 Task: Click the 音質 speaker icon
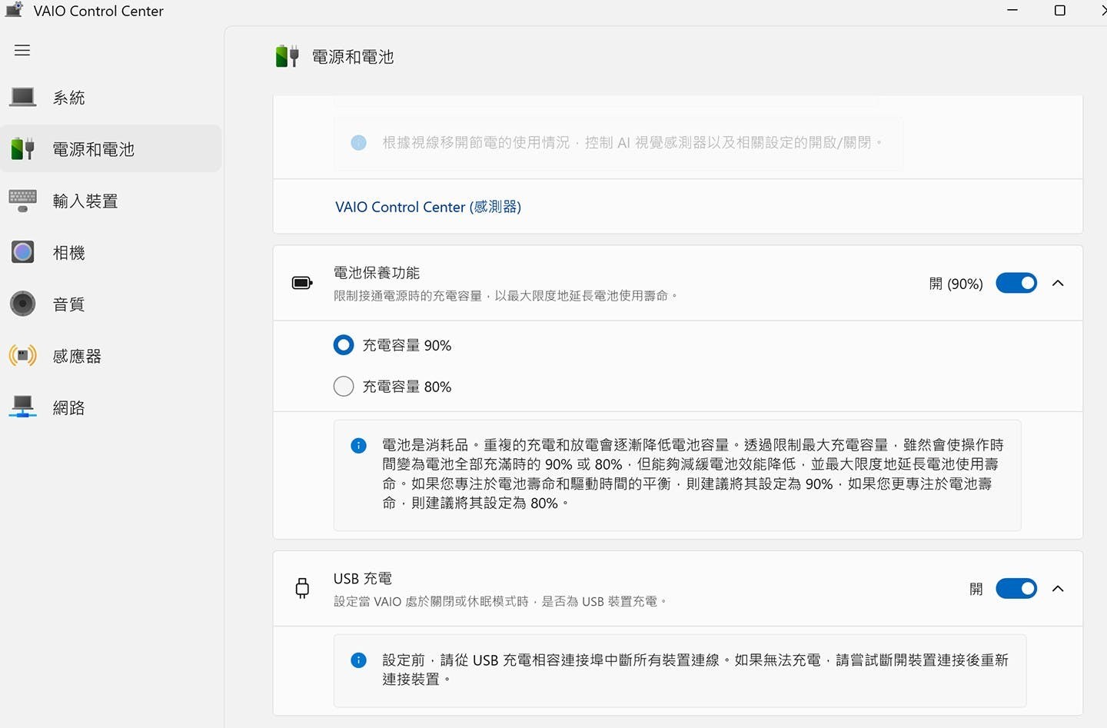tap(22, 304)
